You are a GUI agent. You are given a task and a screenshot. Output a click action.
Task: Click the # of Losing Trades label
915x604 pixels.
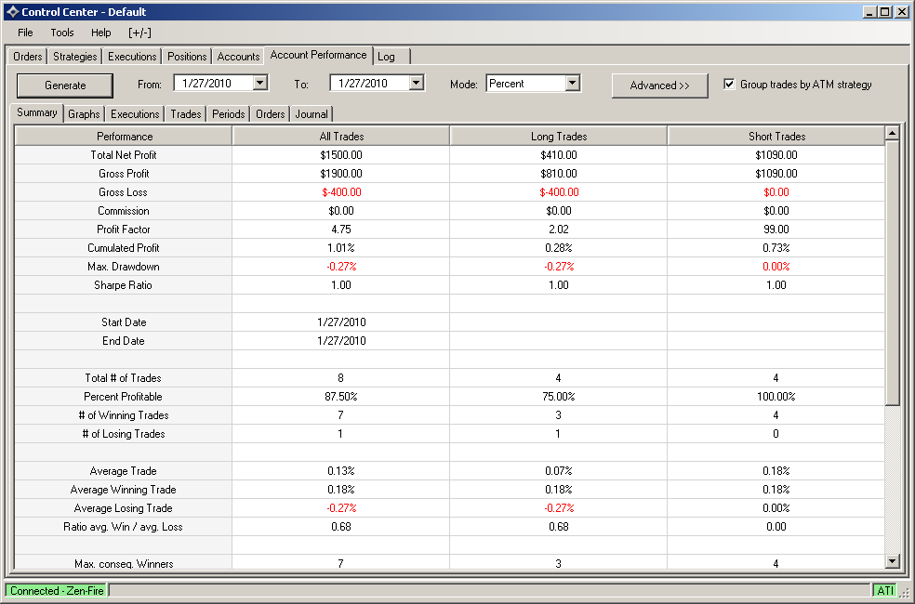click(x=123, y=434)
